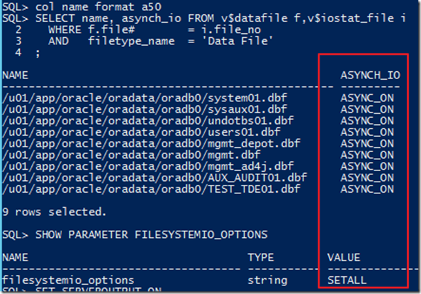The image size is (421, 294).
Task: Click the mgmt_ad4j.dbf file path
Action: pos(148,166)
